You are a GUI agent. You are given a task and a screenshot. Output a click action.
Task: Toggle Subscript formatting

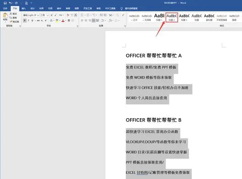42,20
